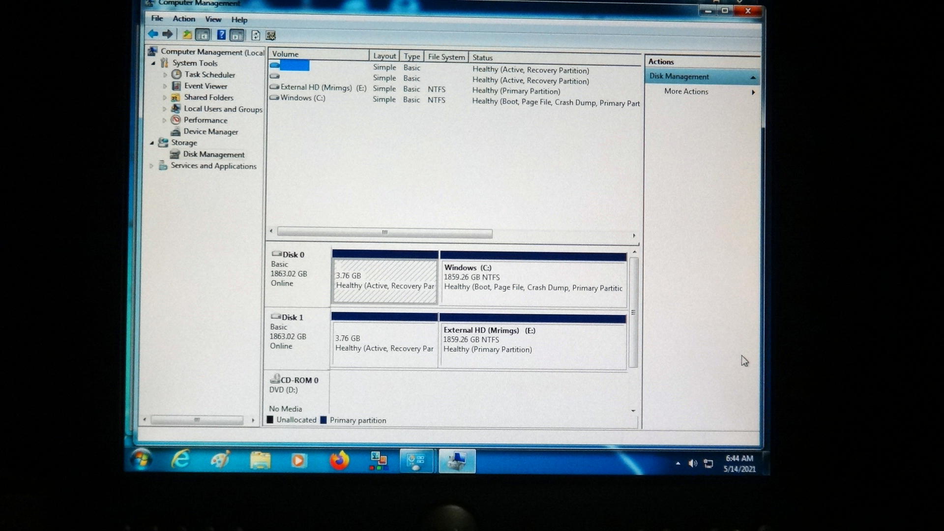Open the Windows Start orb
The image size is (944, 531).
(142, 459)
